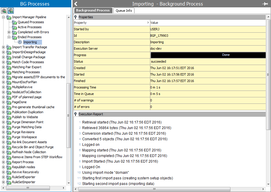Toggle the Properties section pin icon
This screenshot has height=192, width=271.
[76, 17]
